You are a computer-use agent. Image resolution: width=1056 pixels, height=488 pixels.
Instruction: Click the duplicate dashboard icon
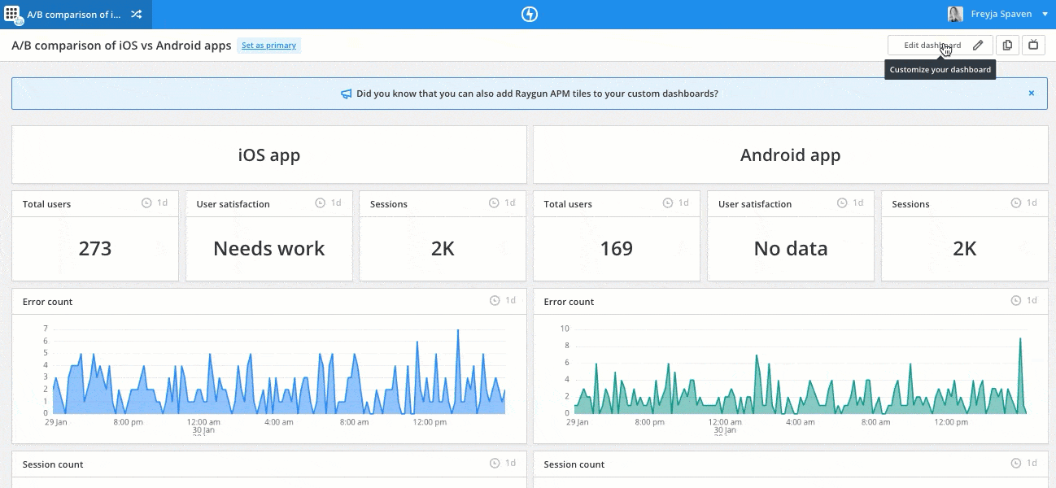coord(1007,46)
